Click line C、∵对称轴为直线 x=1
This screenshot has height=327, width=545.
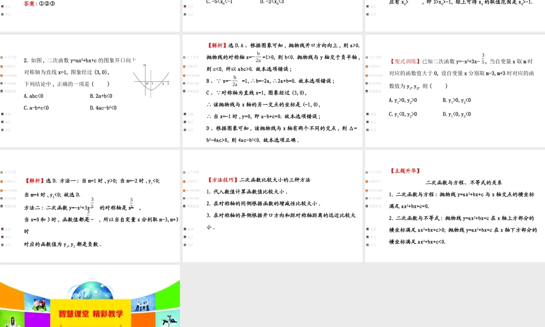point(257,93)
